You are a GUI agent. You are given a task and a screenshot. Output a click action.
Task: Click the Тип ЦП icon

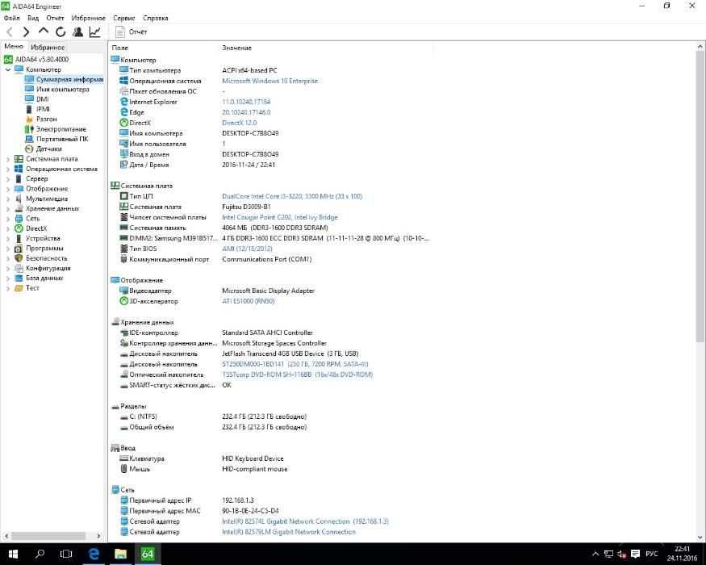(123, 196)
